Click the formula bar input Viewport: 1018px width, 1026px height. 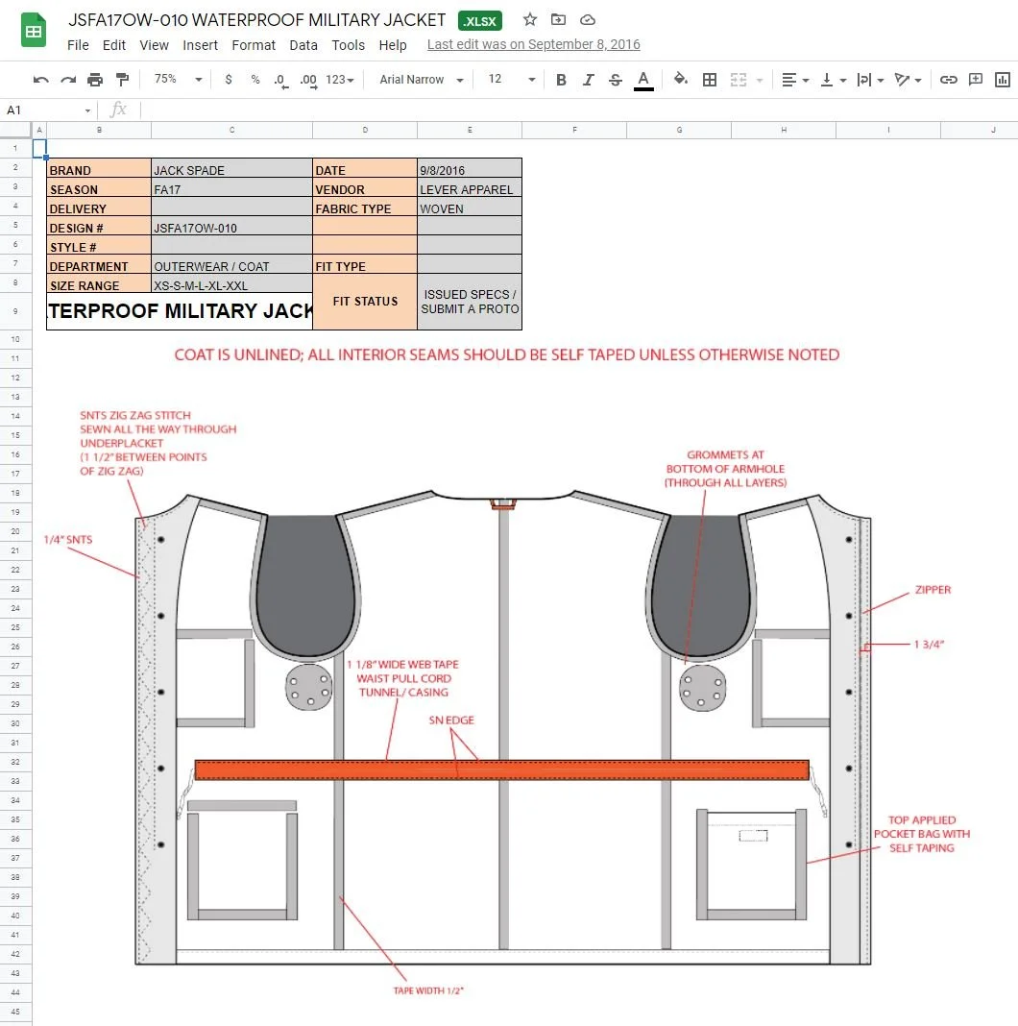click(x=579, y=110)
